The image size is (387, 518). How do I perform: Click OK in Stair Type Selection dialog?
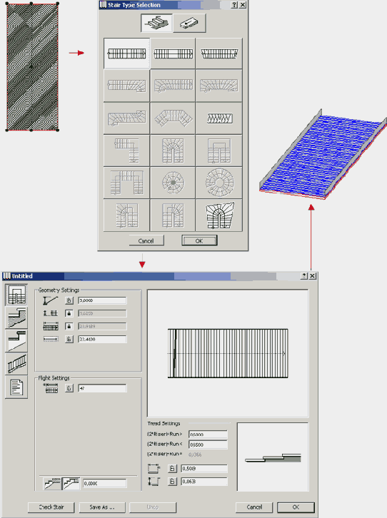[x=199, y=241]
